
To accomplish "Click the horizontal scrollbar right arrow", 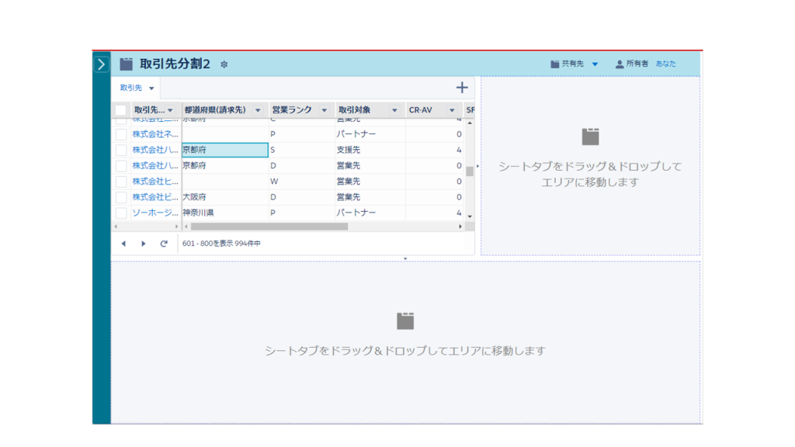I will [460, 227].
